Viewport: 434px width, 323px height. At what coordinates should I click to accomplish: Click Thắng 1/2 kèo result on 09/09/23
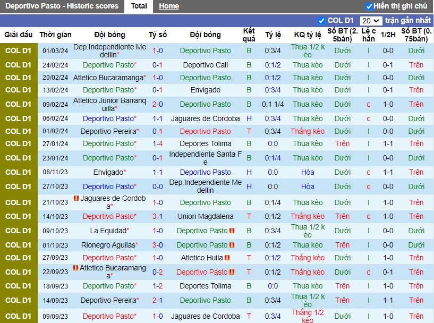[x=308, y=316]
